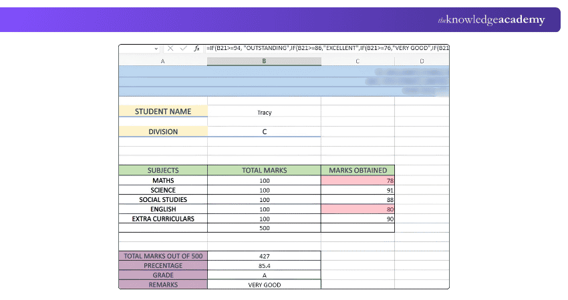
Task: Select the grade value A cell
Action: pos(265,275)
